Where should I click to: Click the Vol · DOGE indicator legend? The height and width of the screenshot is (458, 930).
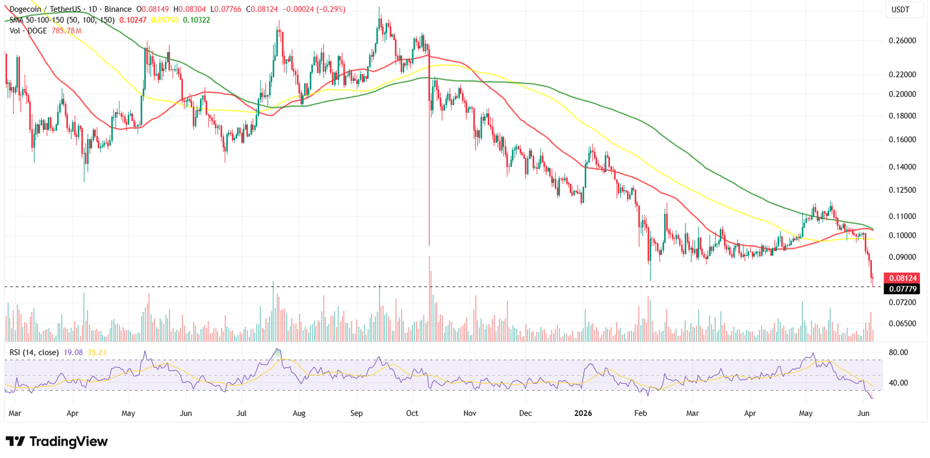point(28,31)
